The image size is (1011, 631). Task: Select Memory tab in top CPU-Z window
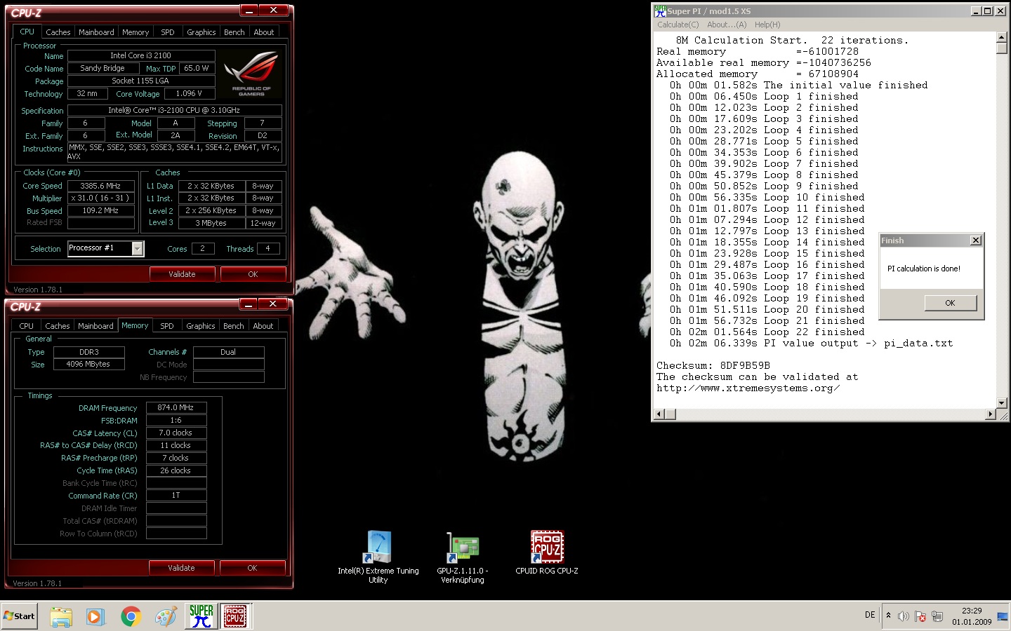pyautogui.click(x=136, y=32)
